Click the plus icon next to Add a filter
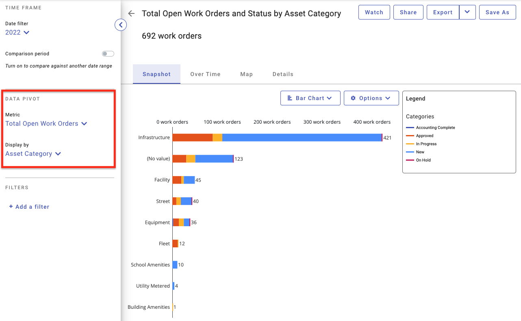The width and height of the screenshot is (521, 321). point(11,206)
